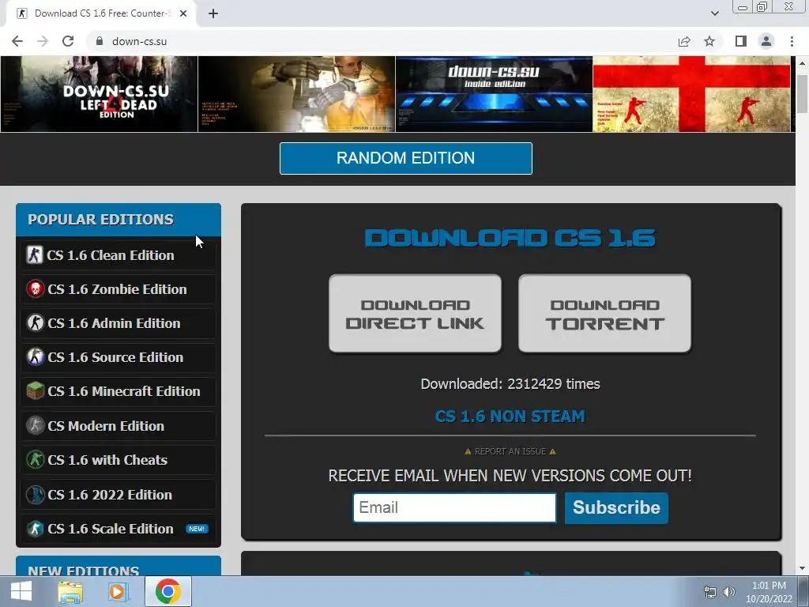
Task: Open the Left 4 Dead Edition banner
Action: [x=99, y=94]
